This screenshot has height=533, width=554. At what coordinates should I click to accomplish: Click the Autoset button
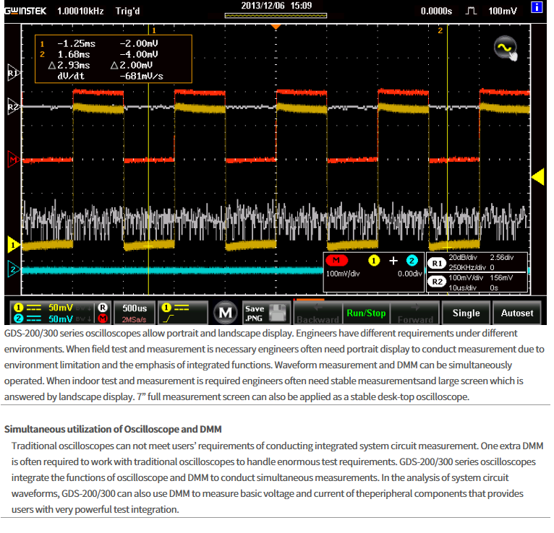click(x=517, y=313)
